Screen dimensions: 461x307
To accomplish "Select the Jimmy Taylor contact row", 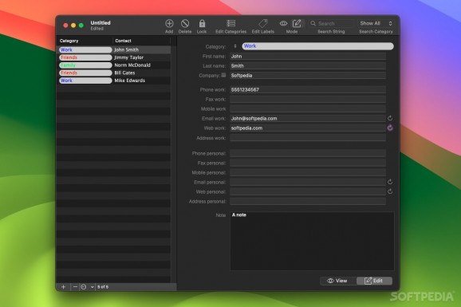I will tap(114, 57).
